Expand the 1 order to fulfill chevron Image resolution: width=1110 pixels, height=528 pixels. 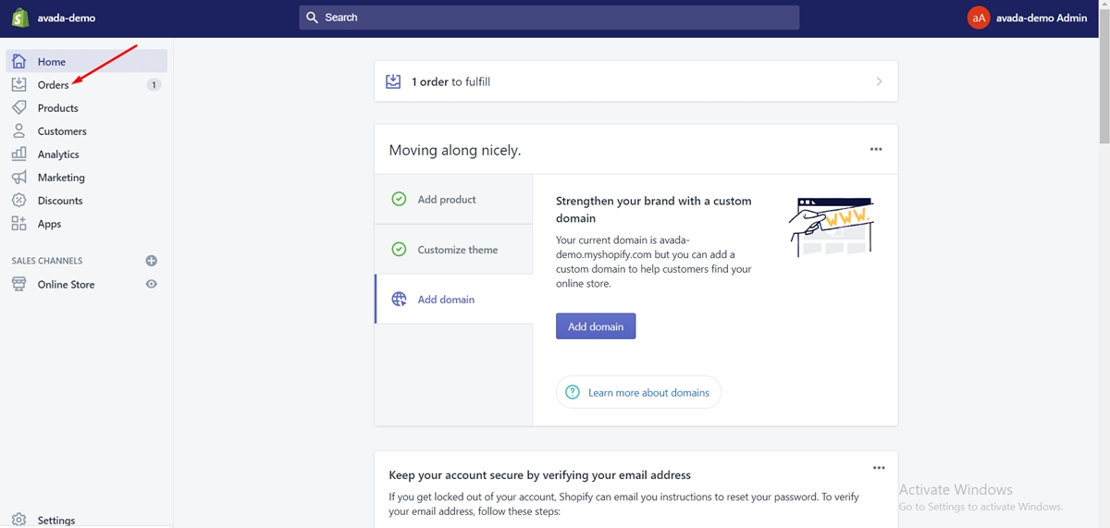tap(879, 81)
